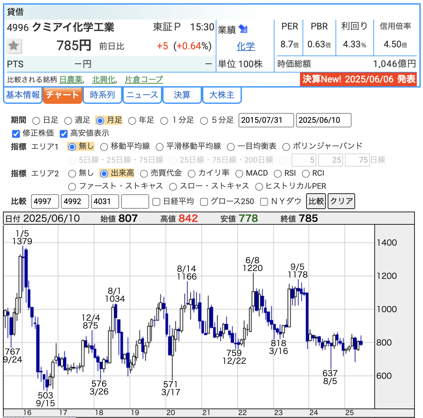Click the 高値 842 value
The width and height of the screenshot is (423, 418).
[188, 218]
